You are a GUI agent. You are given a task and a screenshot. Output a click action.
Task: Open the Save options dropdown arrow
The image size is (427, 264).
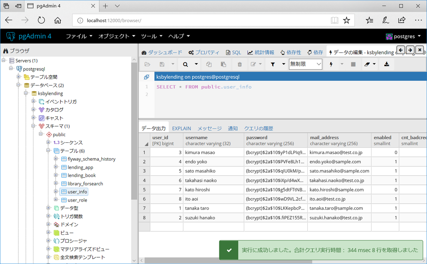[x=173, y=65]
